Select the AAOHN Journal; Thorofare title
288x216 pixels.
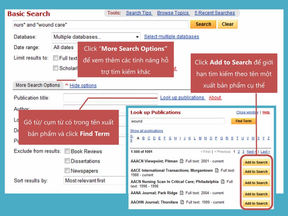(154, 202)
